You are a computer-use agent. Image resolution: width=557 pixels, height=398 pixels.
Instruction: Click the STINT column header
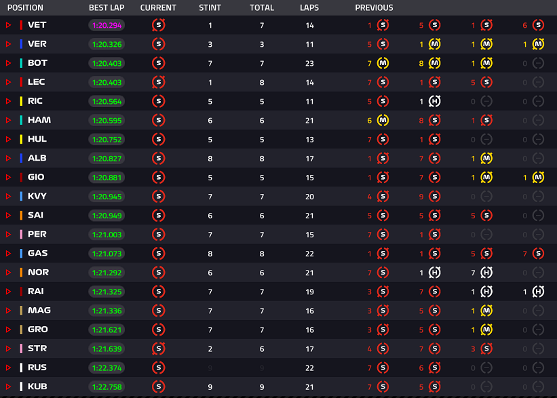click(210, 8)
